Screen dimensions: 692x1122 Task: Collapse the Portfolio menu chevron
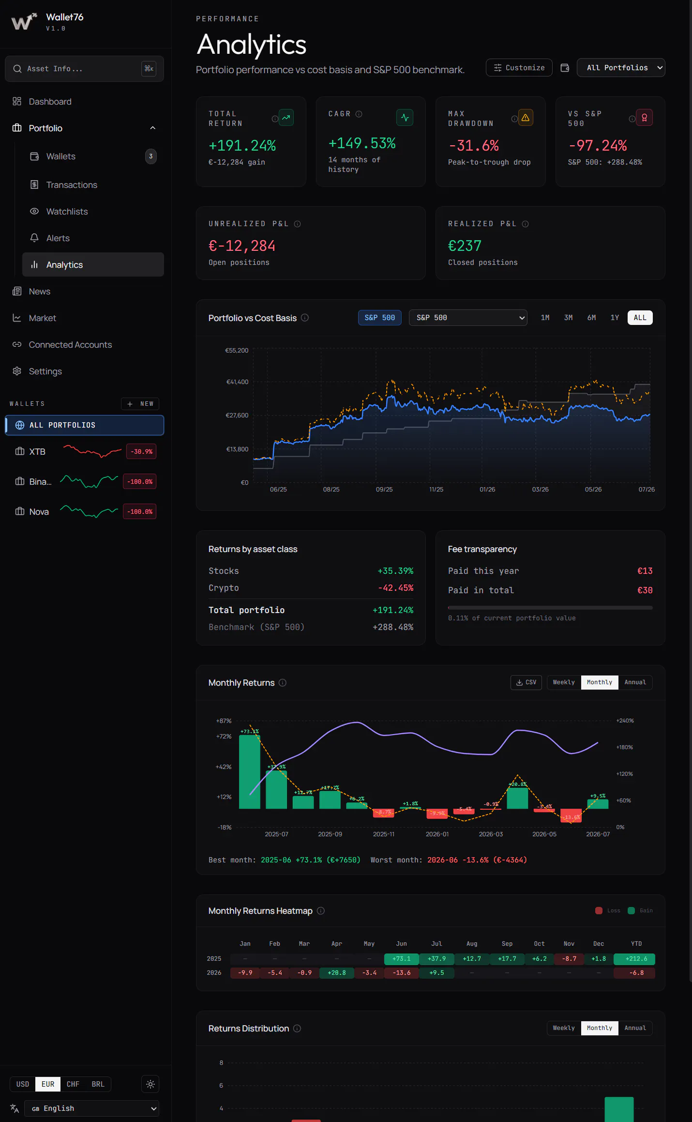153,128
